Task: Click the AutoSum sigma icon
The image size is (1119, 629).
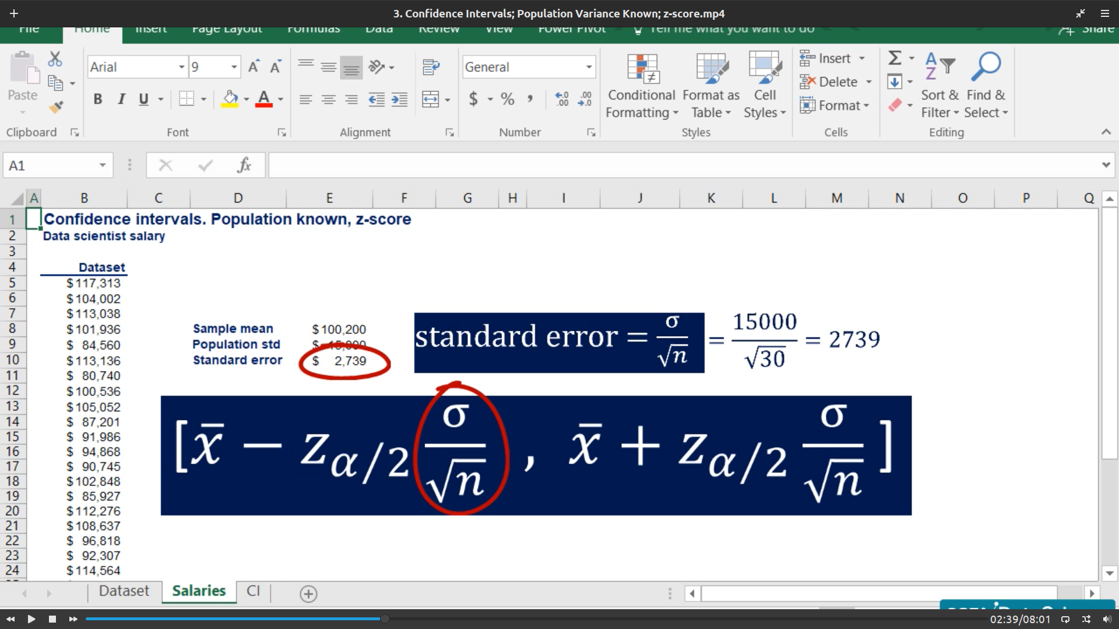Action: tap(895, 58)
